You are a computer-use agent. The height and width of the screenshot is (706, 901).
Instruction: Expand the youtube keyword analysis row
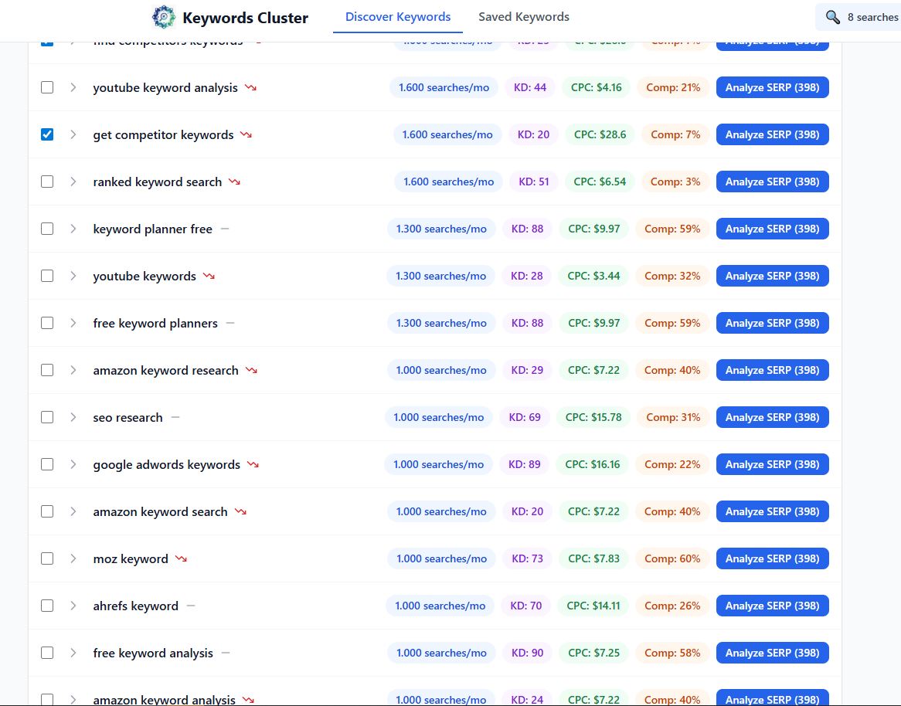[x=73, y=87]
